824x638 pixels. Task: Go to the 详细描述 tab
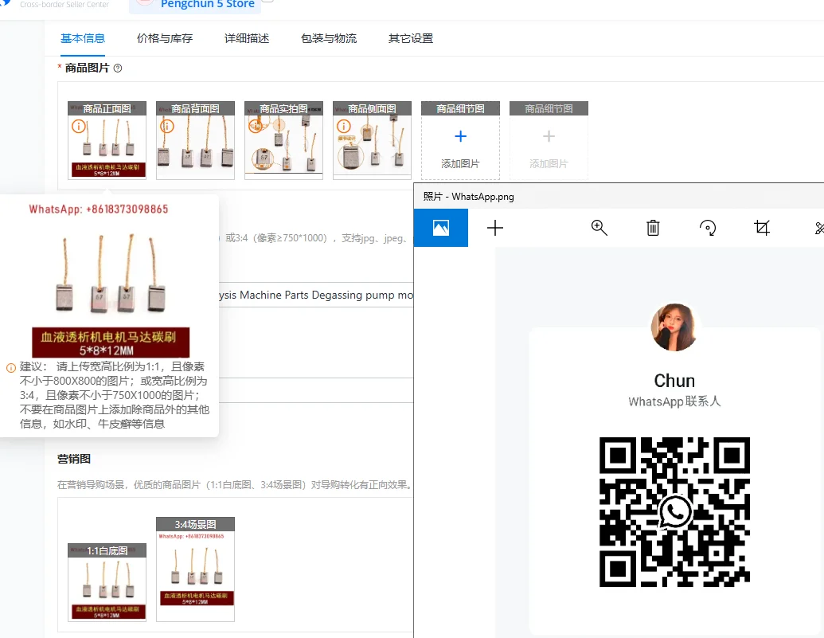point(247,38)
